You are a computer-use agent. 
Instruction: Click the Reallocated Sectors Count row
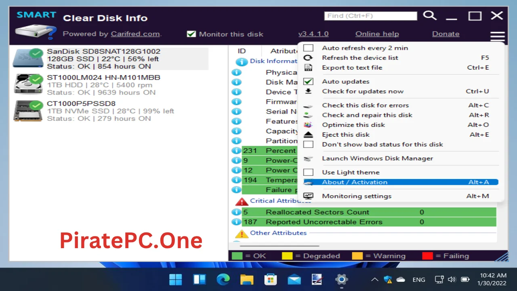click(x=369, y=212)
